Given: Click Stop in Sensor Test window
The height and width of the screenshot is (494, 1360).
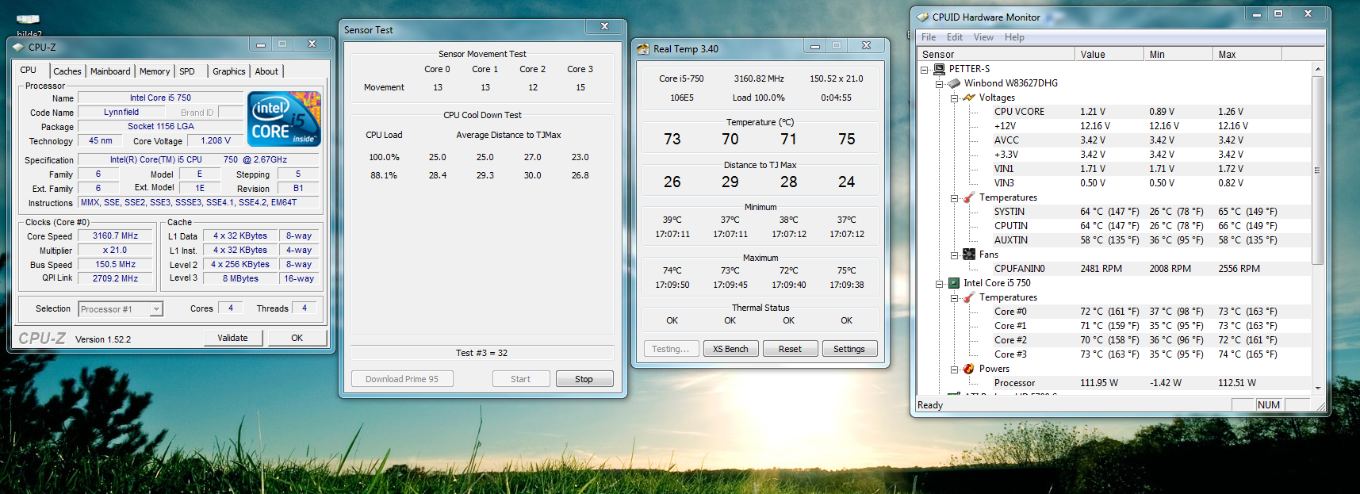Looking at the screenshot, I should tap(584, 379).
